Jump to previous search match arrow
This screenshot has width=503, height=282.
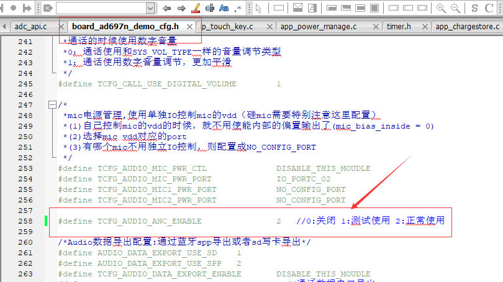pyautogui.click(x=166, y=8)
